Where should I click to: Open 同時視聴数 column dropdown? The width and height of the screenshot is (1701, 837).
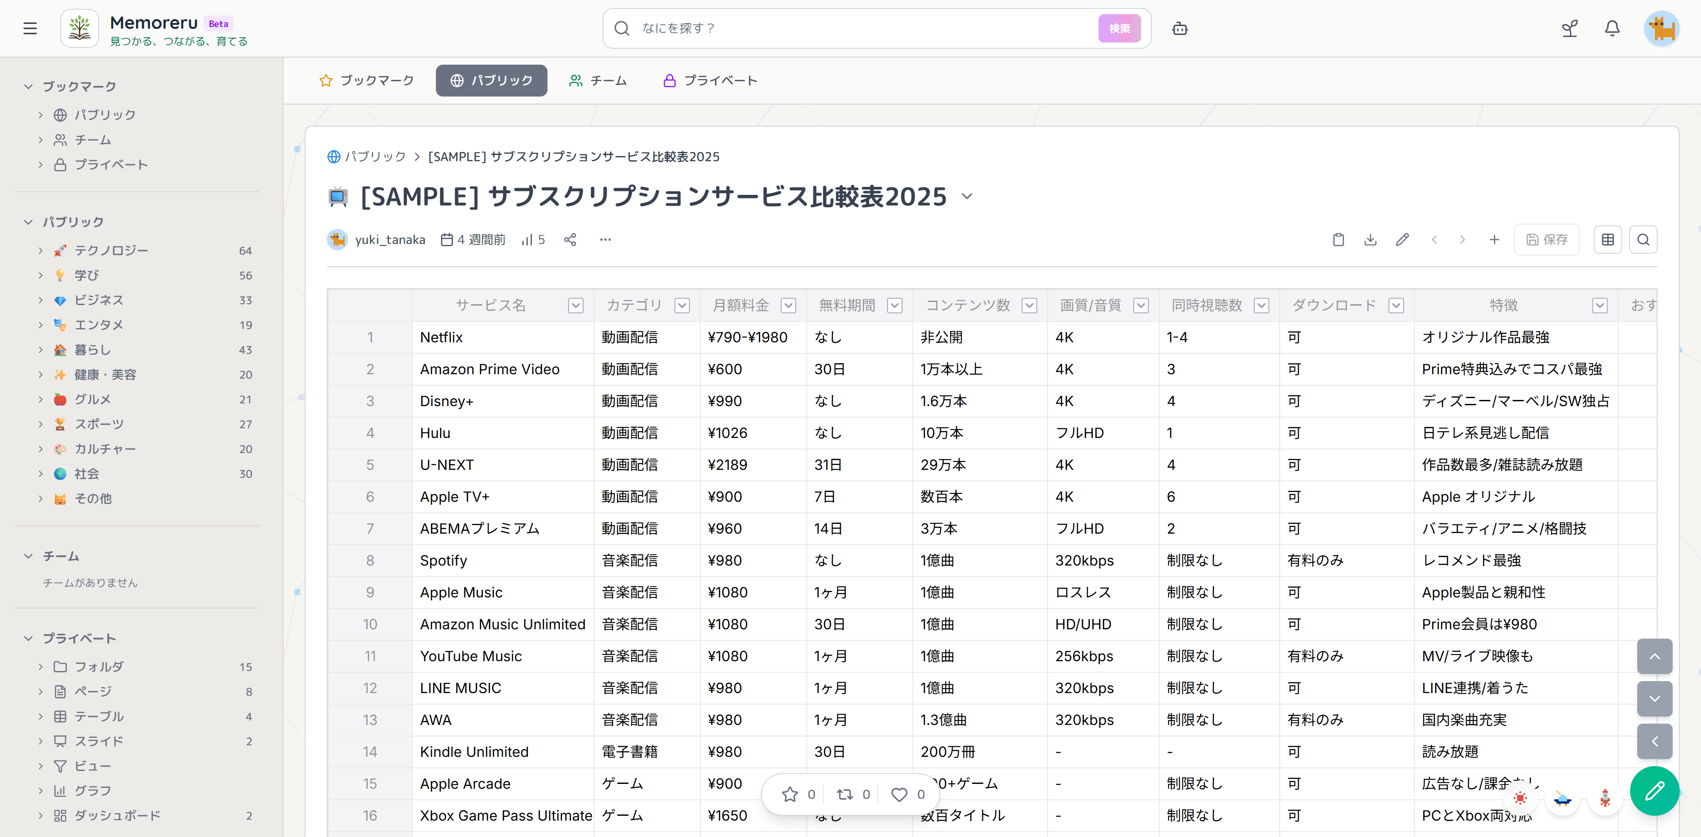click(1261, 306)
